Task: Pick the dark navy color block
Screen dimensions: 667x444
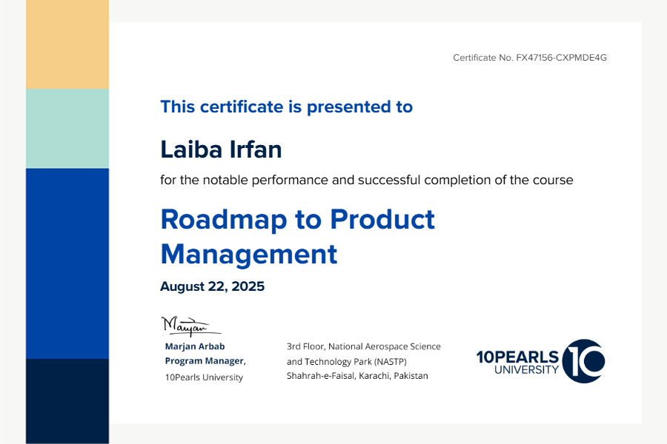Action: [67, 400]
